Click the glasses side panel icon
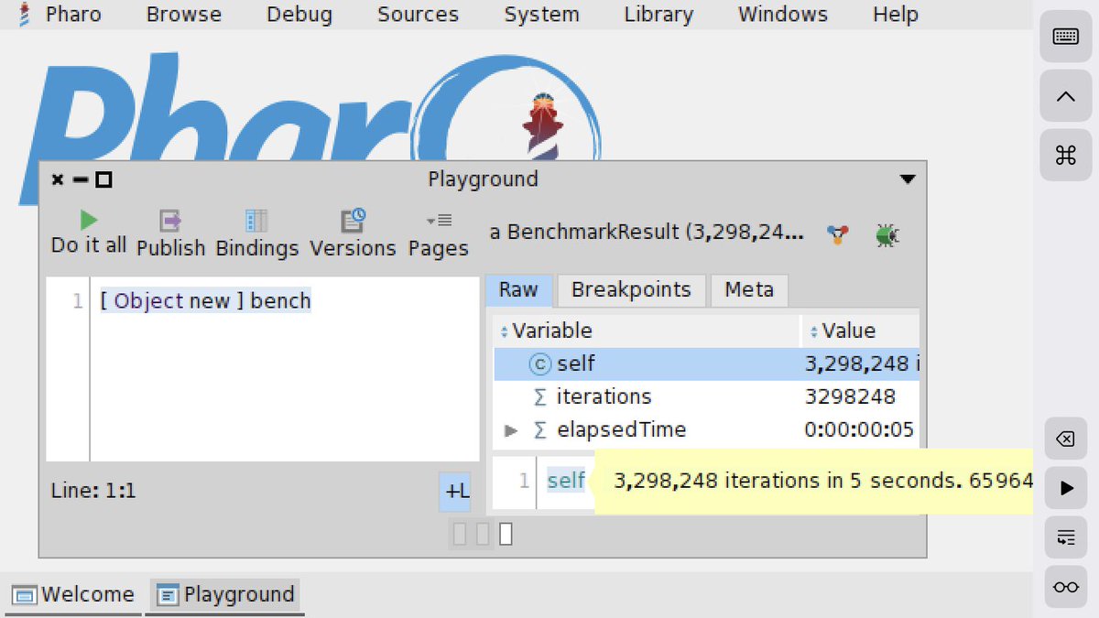Image resolution: width=1099 pixels, height=618 pixels. click(x=1065, y=587)
